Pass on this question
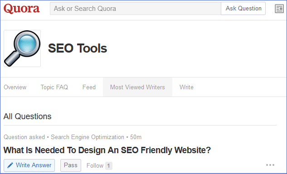Viewport: 287px width, 174px height. (71, 165)
